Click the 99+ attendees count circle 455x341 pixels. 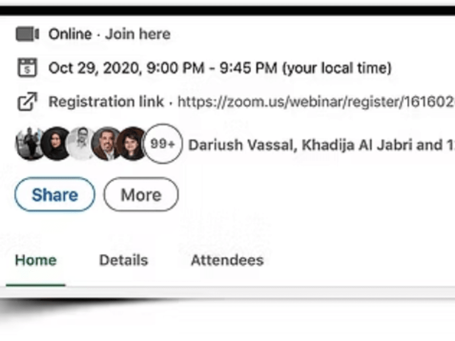[x=163, y=144]
